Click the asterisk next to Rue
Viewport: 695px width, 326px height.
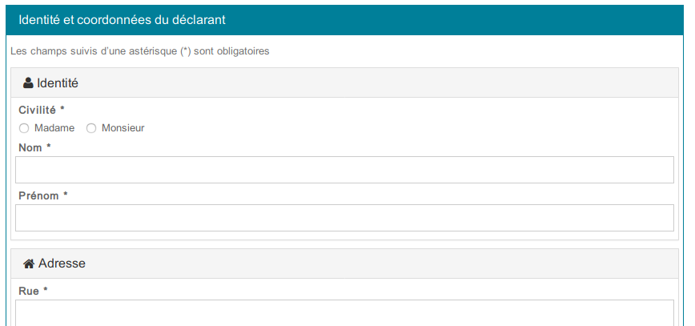[45, 290]
